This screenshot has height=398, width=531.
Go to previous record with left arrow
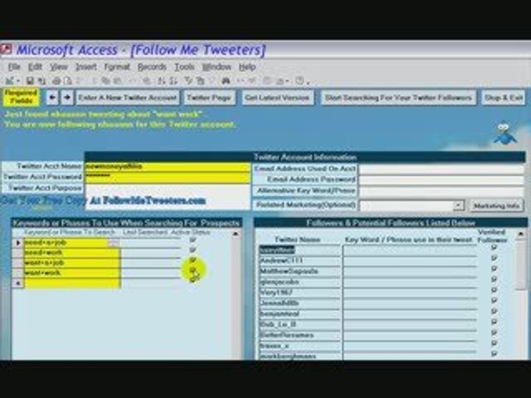click(52, 97)
